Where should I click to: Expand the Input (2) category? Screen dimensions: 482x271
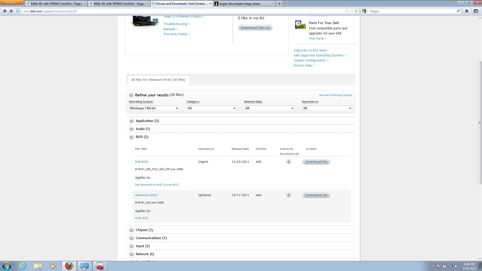pos(131,246)
